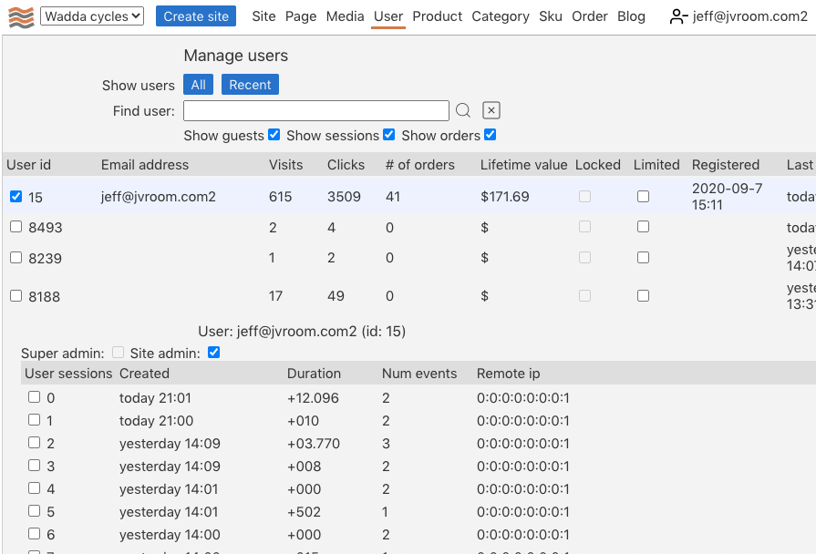This screenshot has width=816, height=554.
Task: Toggle Limited checkbox for user 8239
Action: click(x=643, y=258)
